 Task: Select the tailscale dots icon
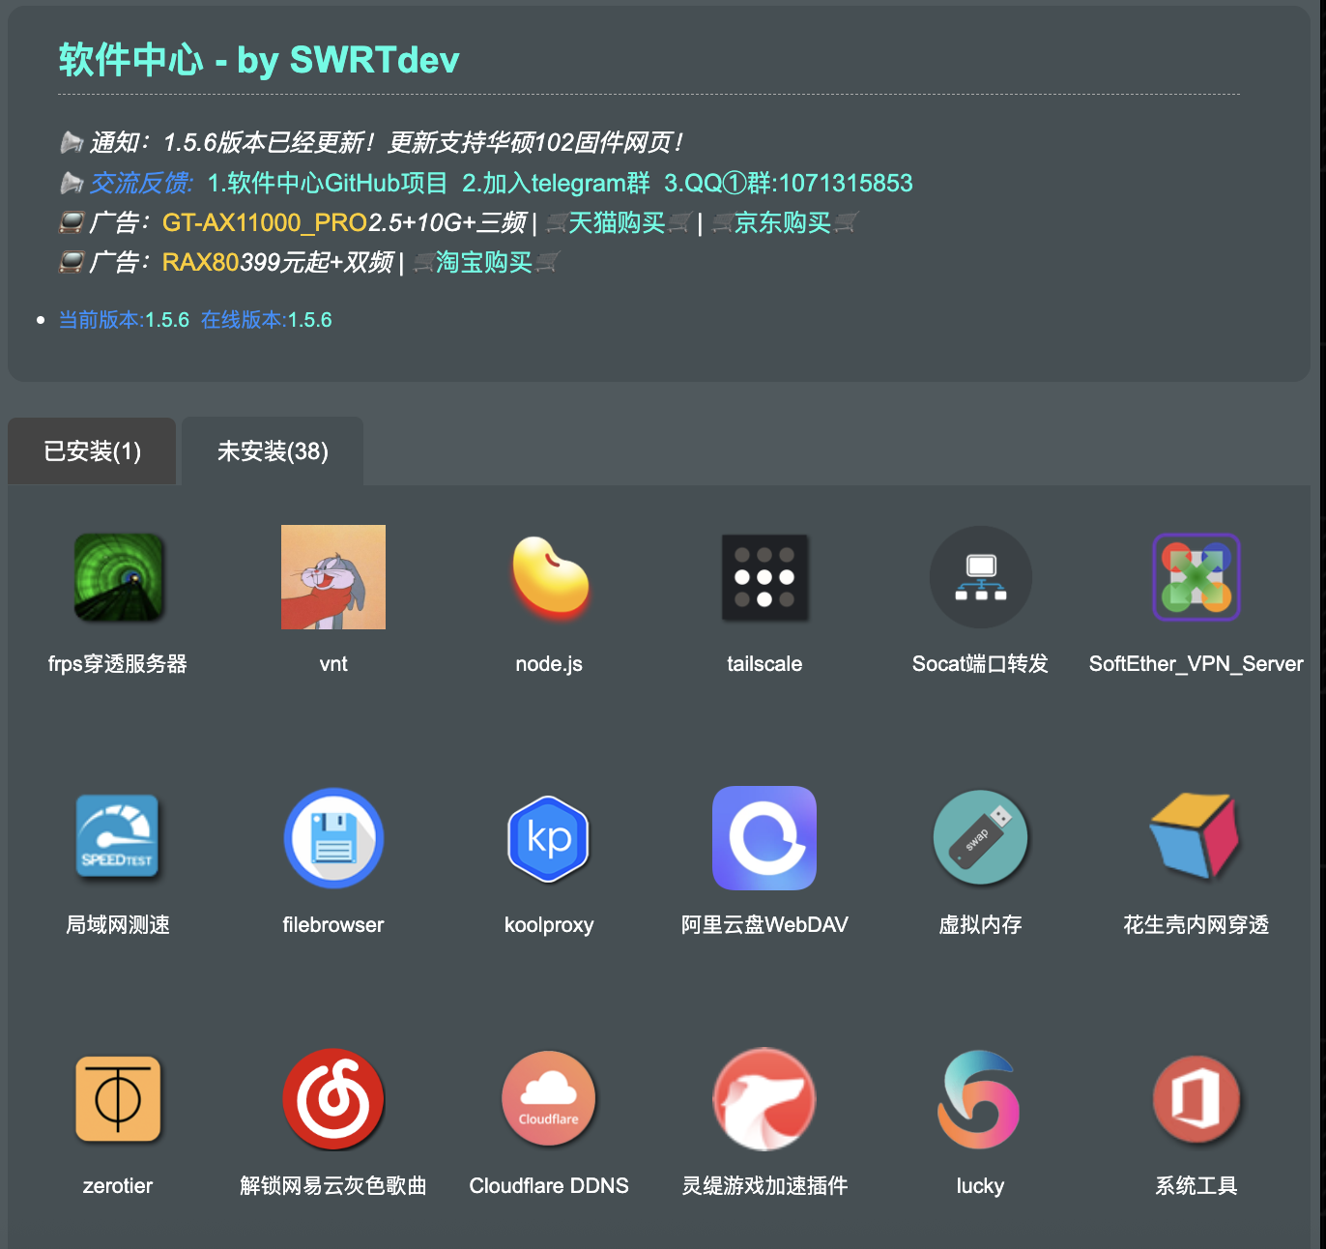pos(764,577)
